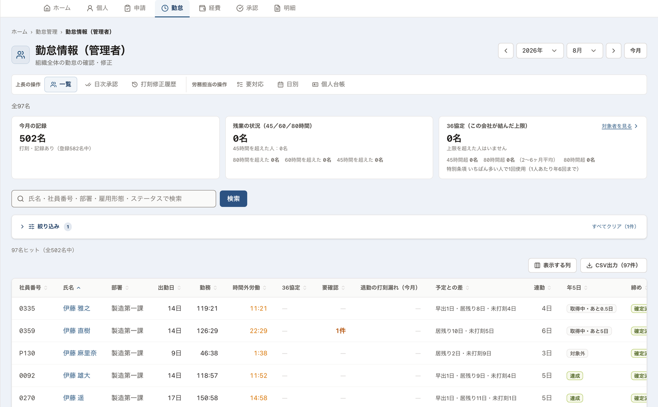This screenshot has height=407, width=658.
Task: Go to next month with right chevron
Action: 614,50
